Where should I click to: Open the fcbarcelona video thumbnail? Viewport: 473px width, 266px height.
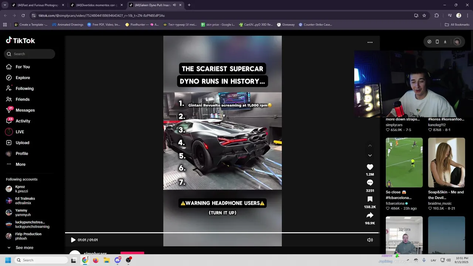coord(404,163)
